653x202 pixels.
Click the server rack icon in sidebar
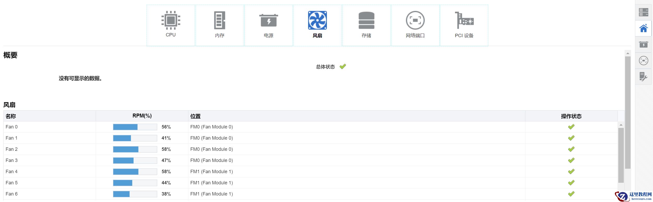click(643, 12)
